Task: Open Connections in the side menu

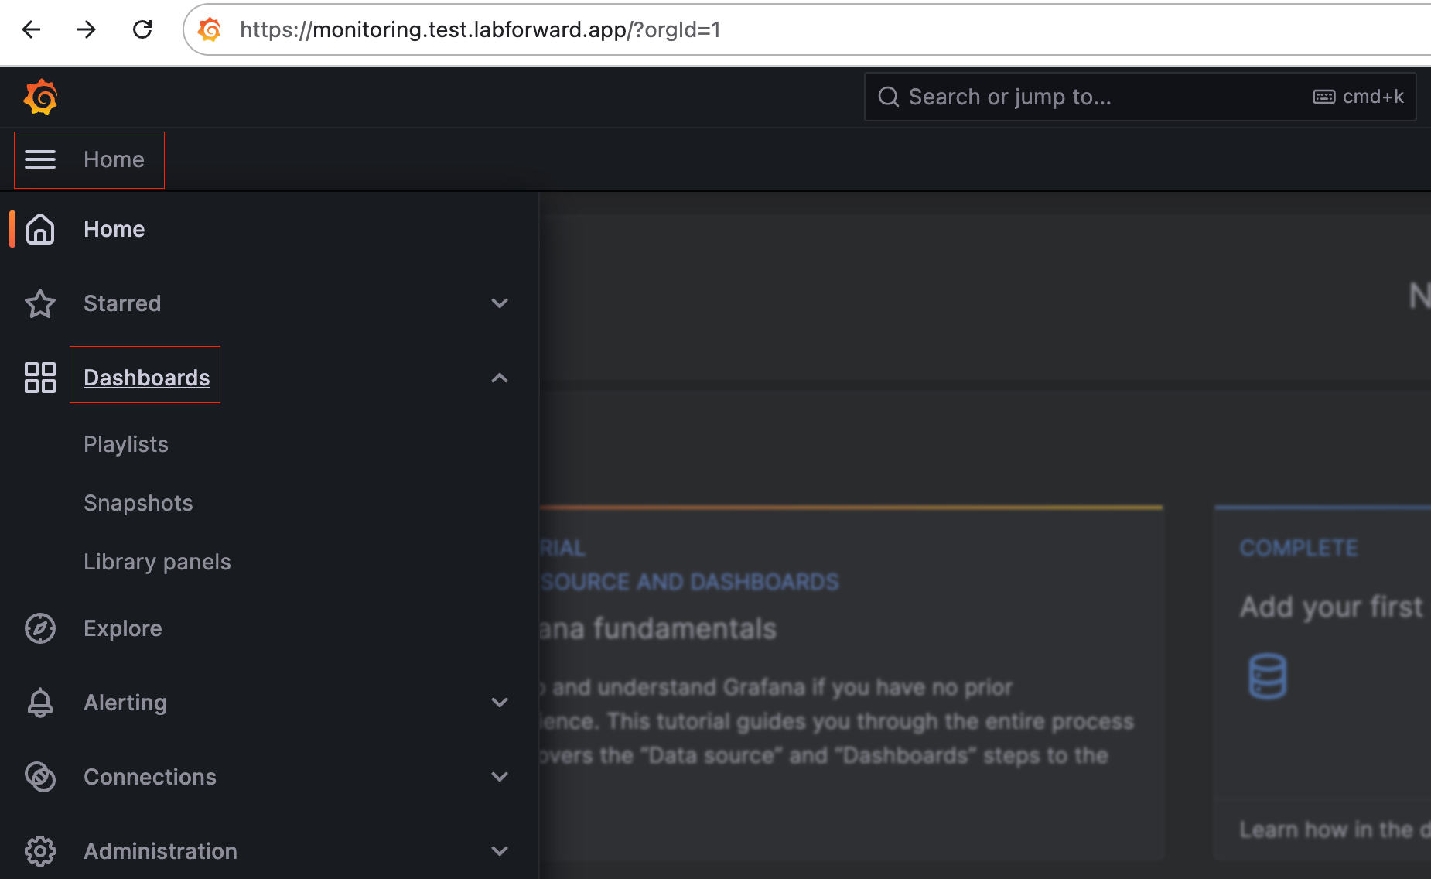Action: pyautogui.click(x=150, y=777)
